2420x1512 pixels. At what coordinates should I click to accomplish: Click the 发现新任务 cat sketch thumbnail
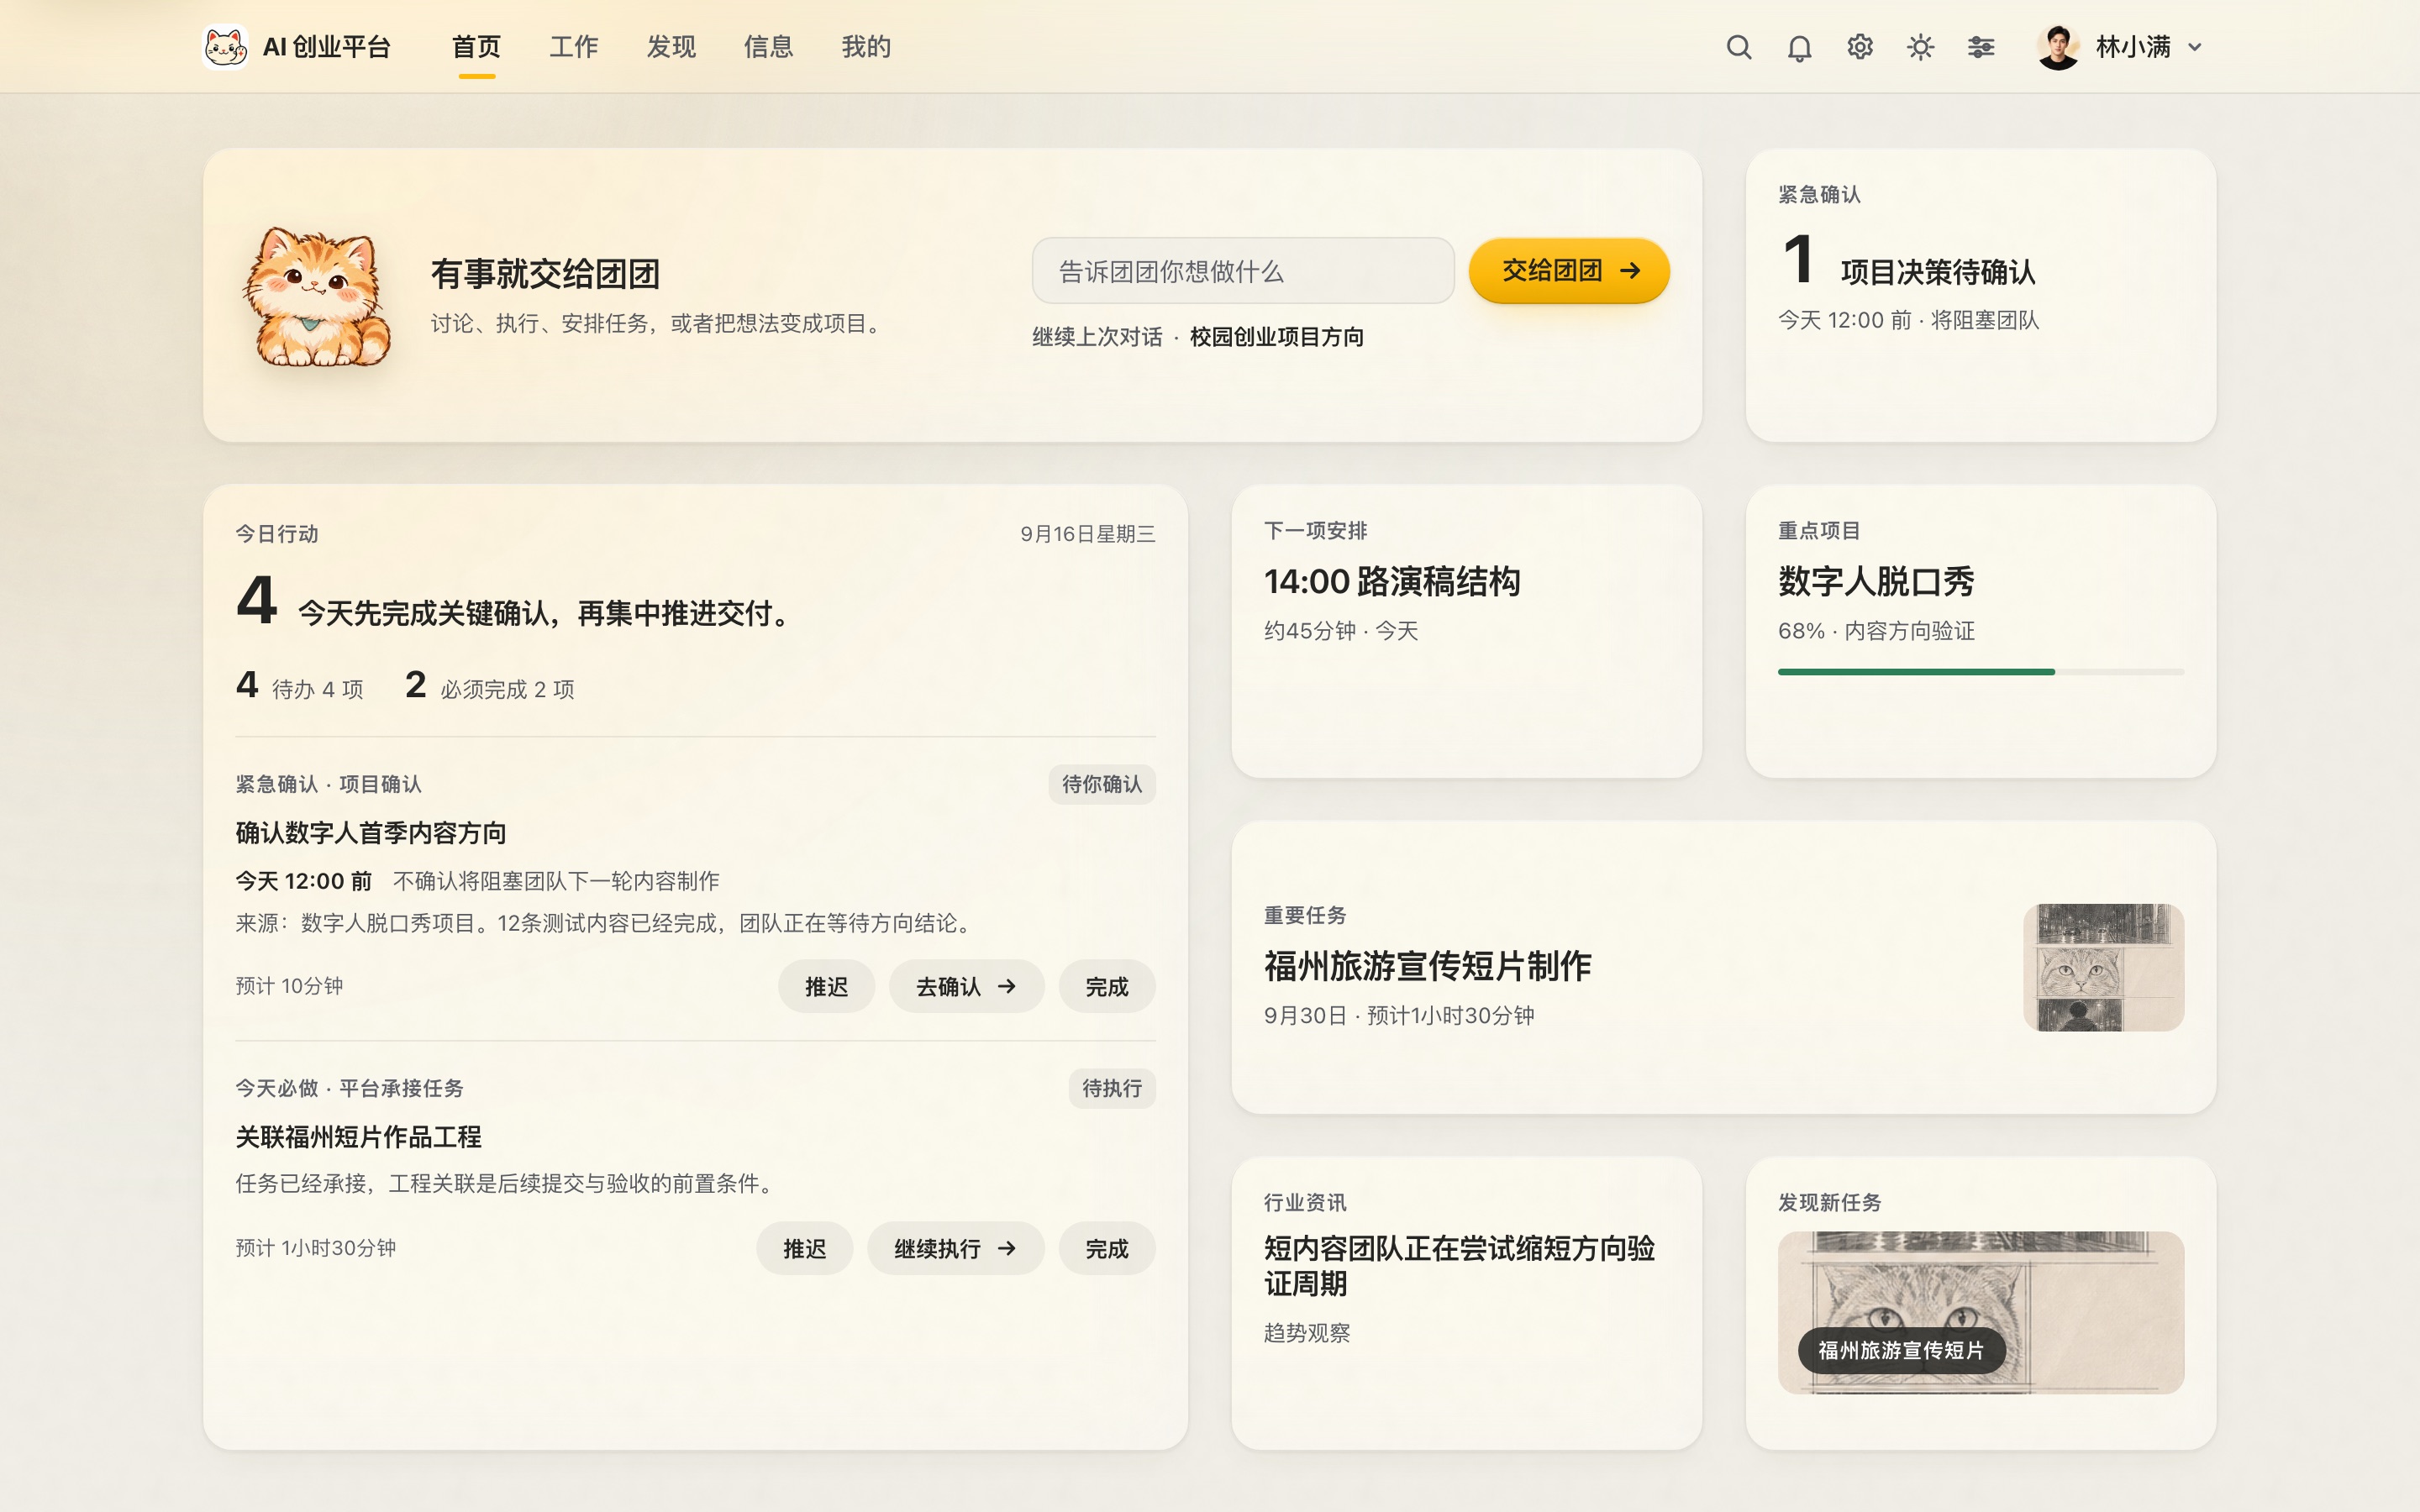[x=1980, y=1312]
